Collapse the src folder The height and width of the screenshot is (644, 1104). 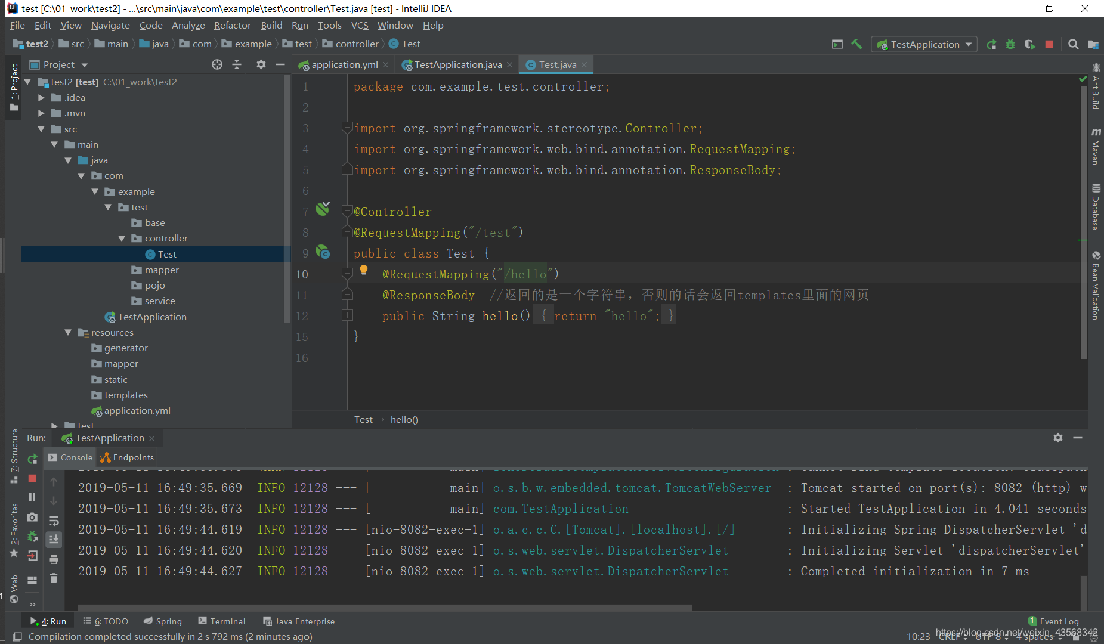pos(42,129)
